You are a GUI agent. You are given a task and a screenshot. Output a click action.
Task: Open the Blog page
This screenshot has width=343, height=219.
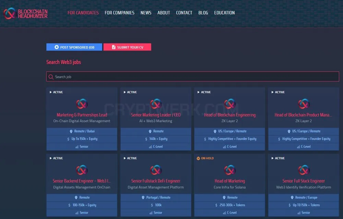203,13
